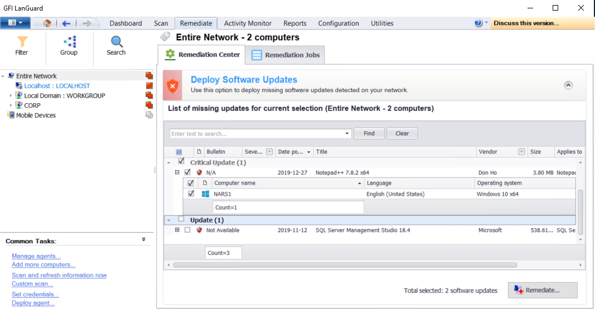Click the Remediate... button

(543, 290)
